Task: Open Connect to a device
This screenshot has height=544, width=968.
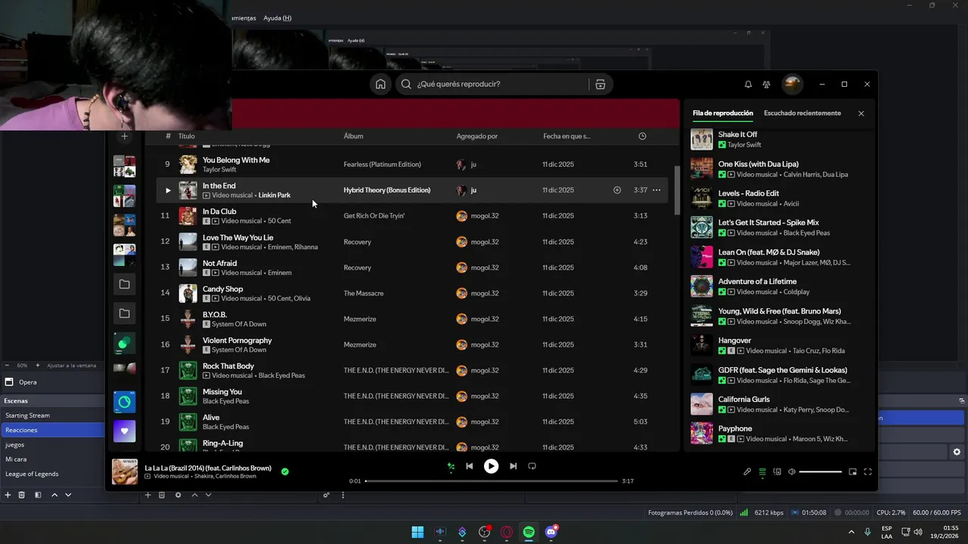Action: pos(777,471)
